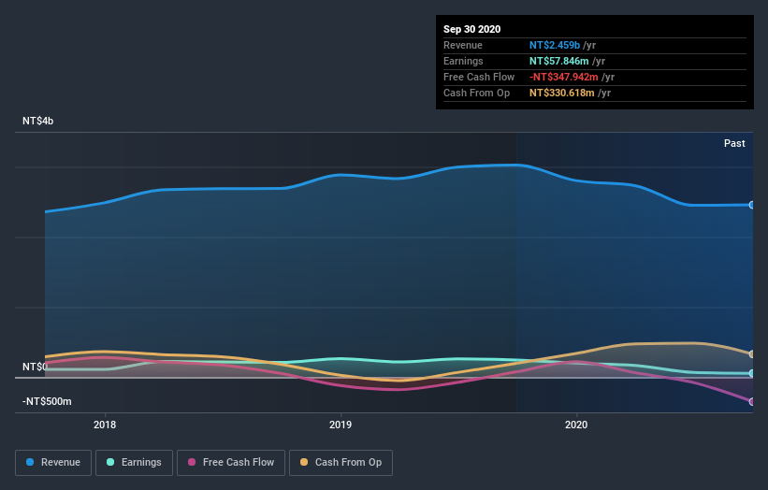Select the 2020 x-axis label
Viewport: 768px width, 490px height.
tap(576, 425)
